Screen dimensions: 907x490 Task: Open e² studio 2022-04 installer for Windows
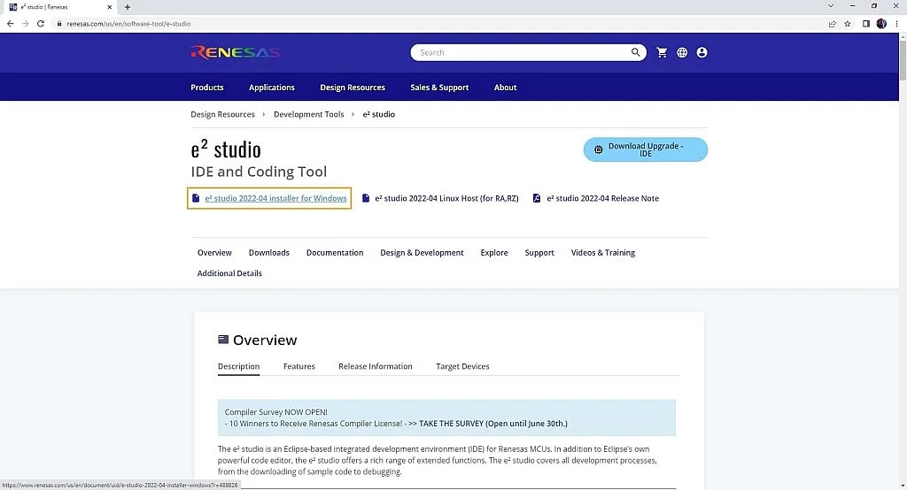(276, 198)
